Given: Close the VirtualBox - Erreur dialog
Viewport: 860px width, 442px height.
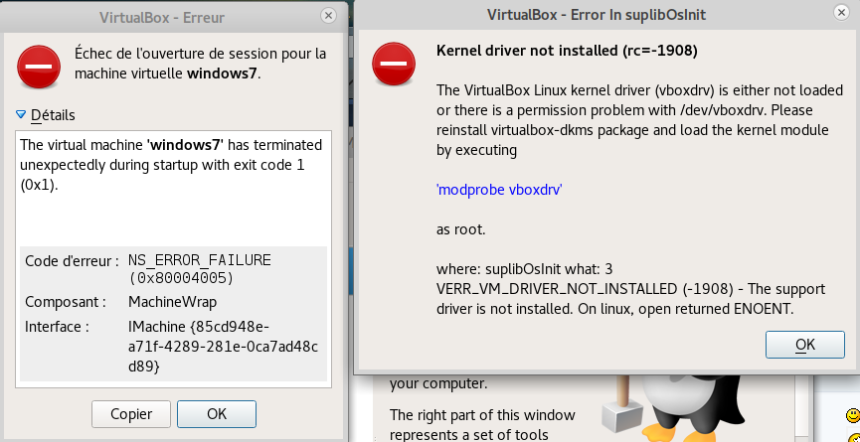Looking at the screenshot, I should [x=328, y=17].
